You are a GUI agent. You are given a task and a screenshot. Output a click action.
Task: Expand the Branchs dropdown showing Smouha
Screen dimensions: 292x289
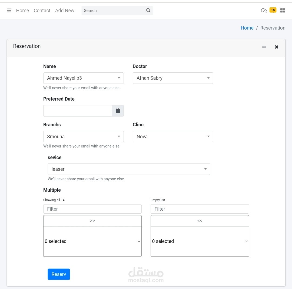(83, 137)
